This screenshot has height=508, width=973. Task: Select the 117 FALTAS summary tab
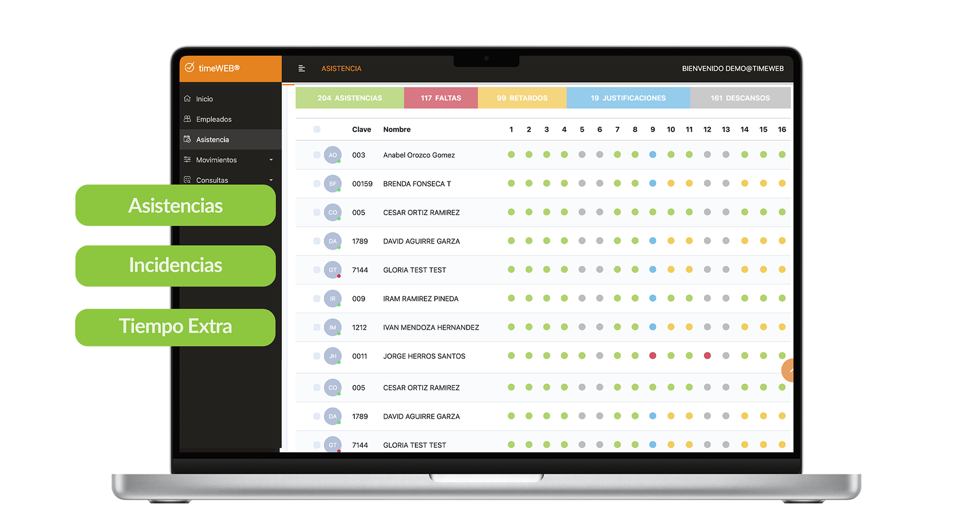tap(441, 98)
